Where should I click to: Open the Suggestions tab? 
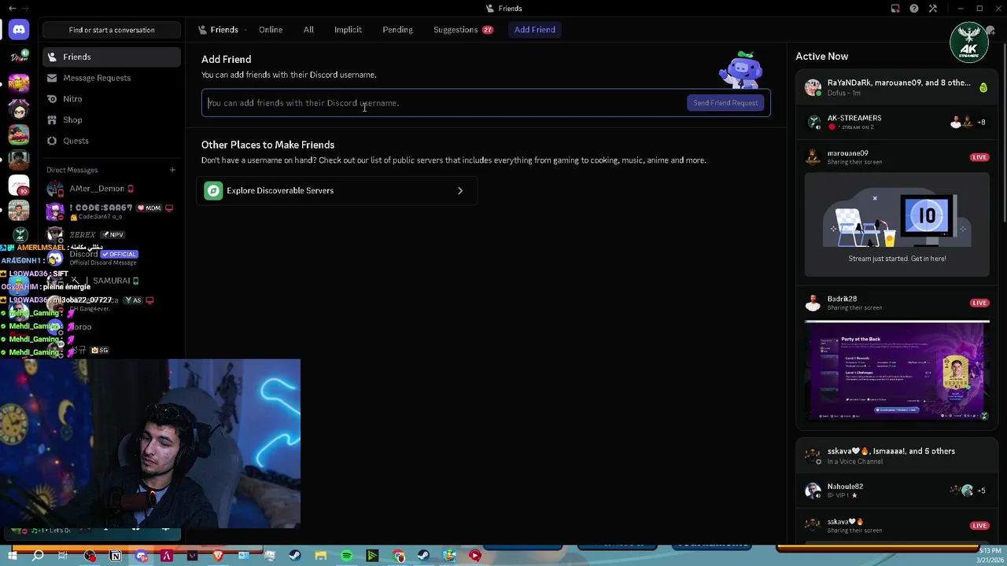[463, 30]
